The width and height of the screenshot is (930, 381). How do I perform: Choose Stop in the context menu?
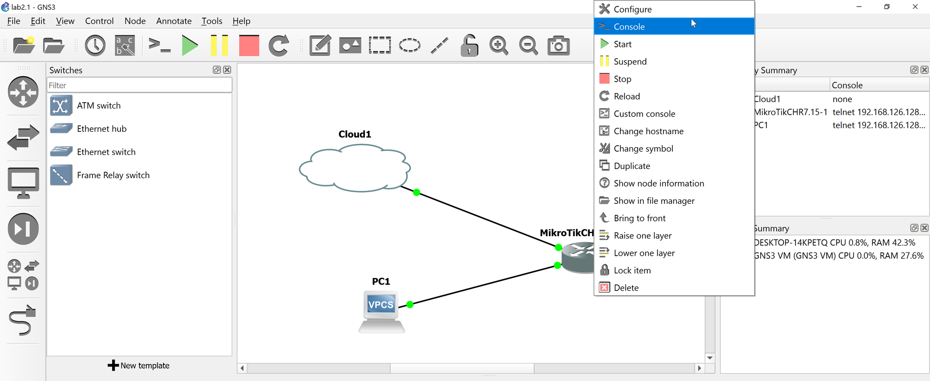coord(674,79)
